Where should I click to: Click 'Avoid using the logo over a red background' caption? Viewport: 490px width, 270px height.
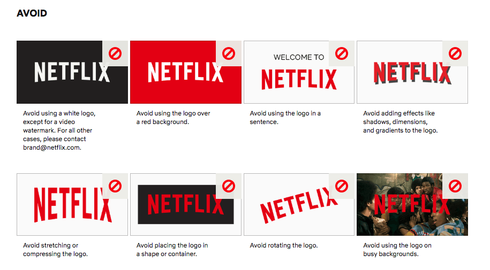173,118
